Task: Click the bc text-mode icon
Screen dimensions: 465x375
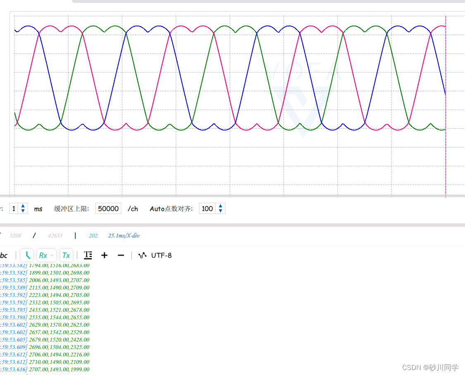Action: (4, 255)
